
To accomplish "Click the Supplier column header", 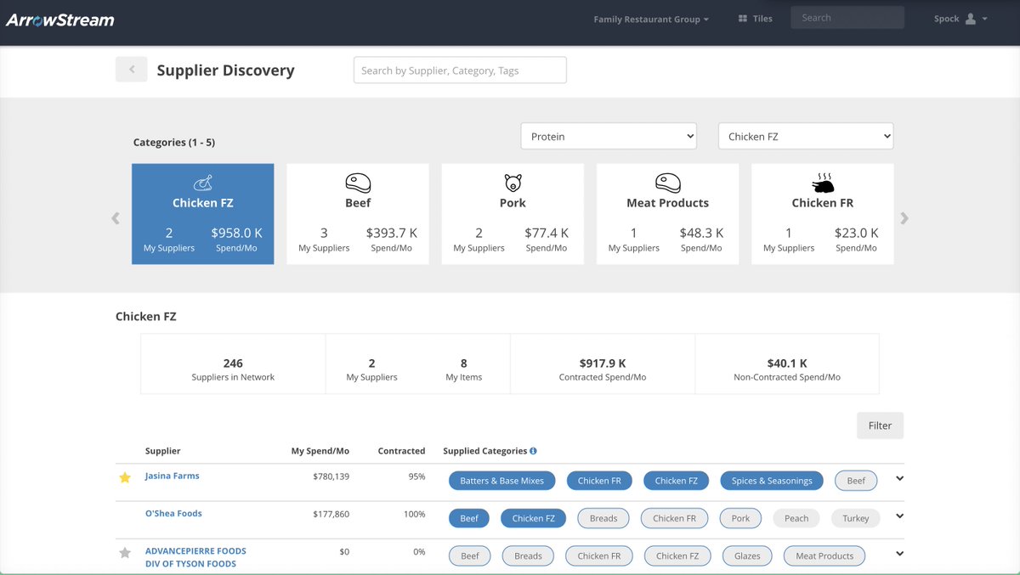I will tap(163, 451).
